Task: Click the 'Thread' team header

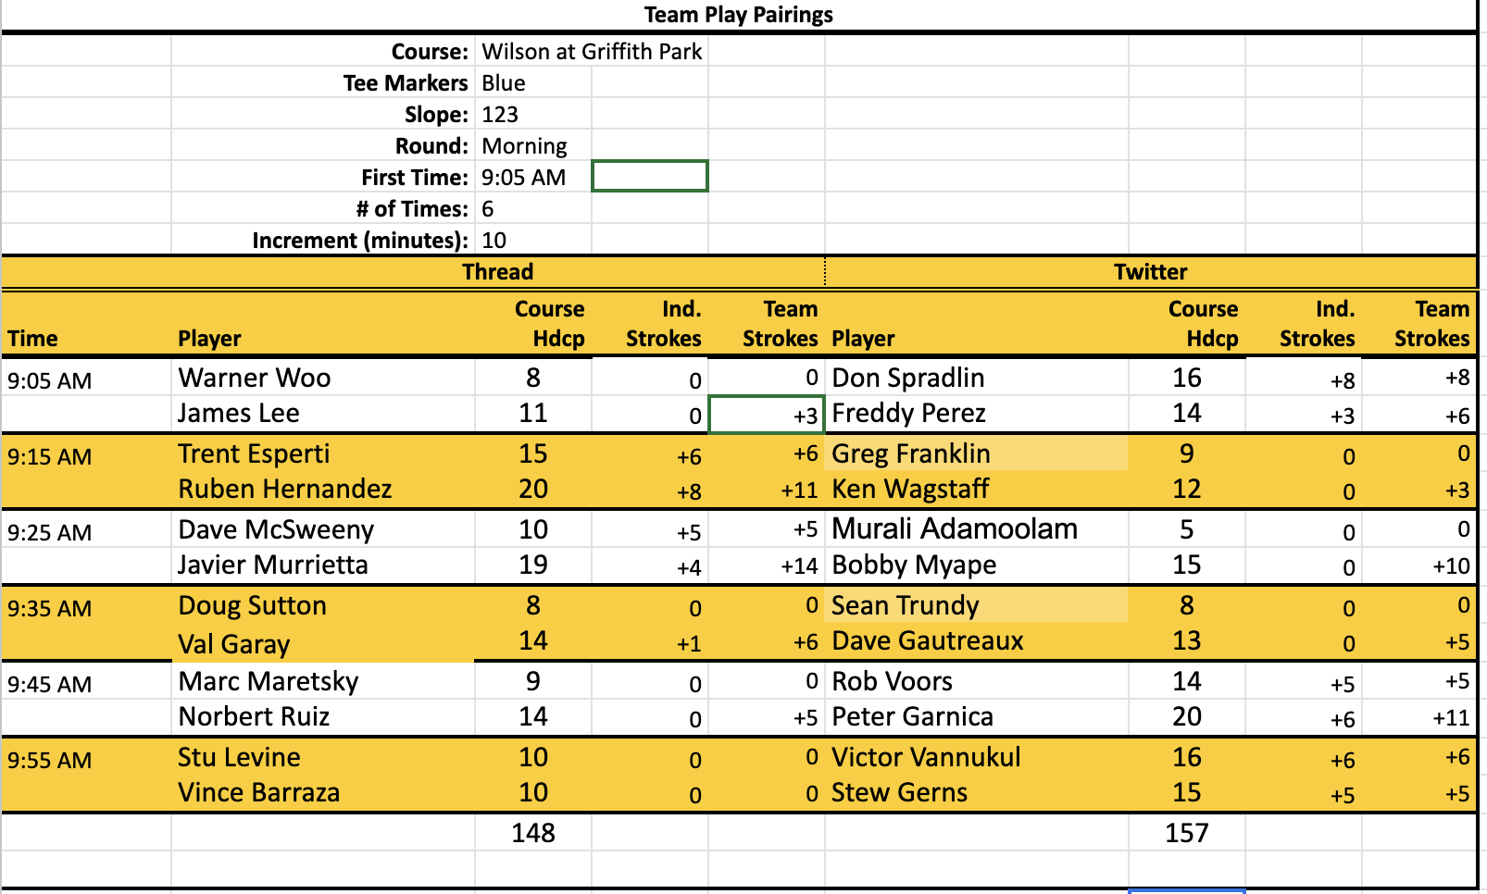Action: 498,272
